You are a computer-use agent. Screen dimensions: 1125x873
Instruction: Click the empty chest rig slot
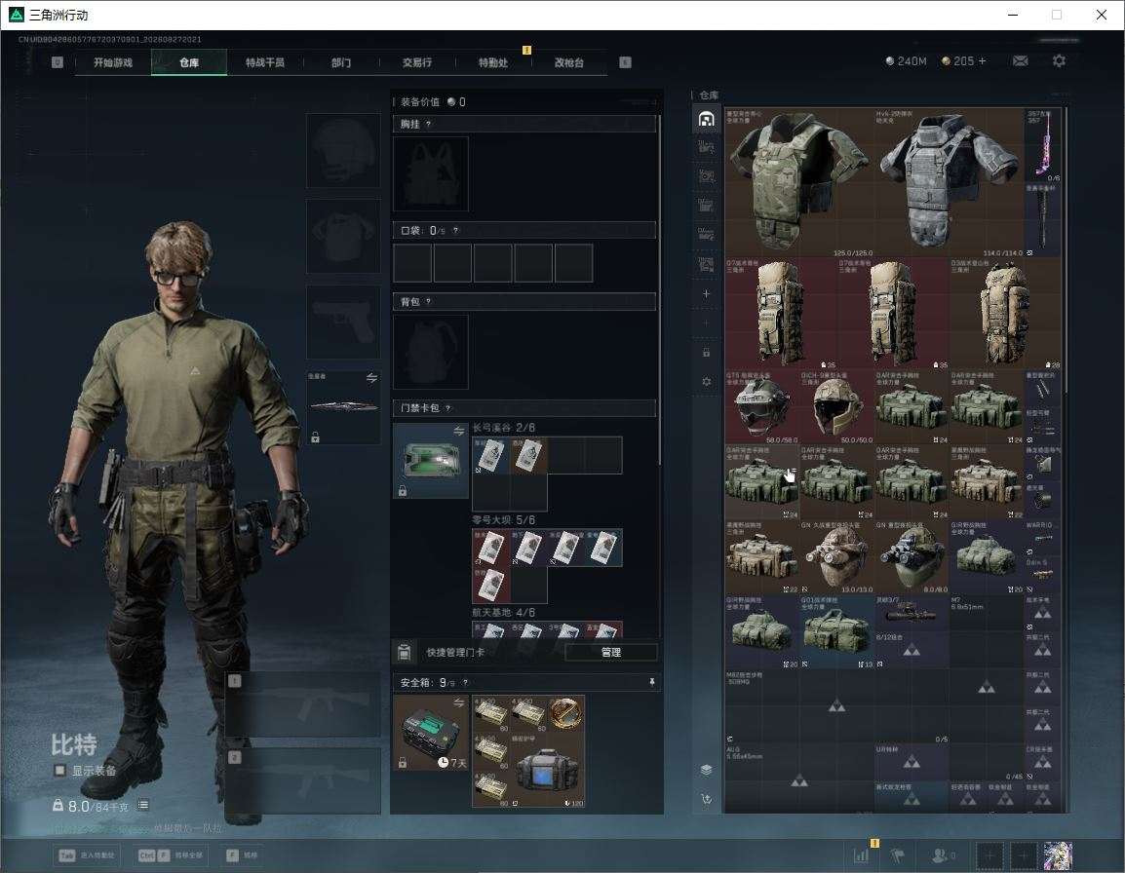tap(431, 173)
